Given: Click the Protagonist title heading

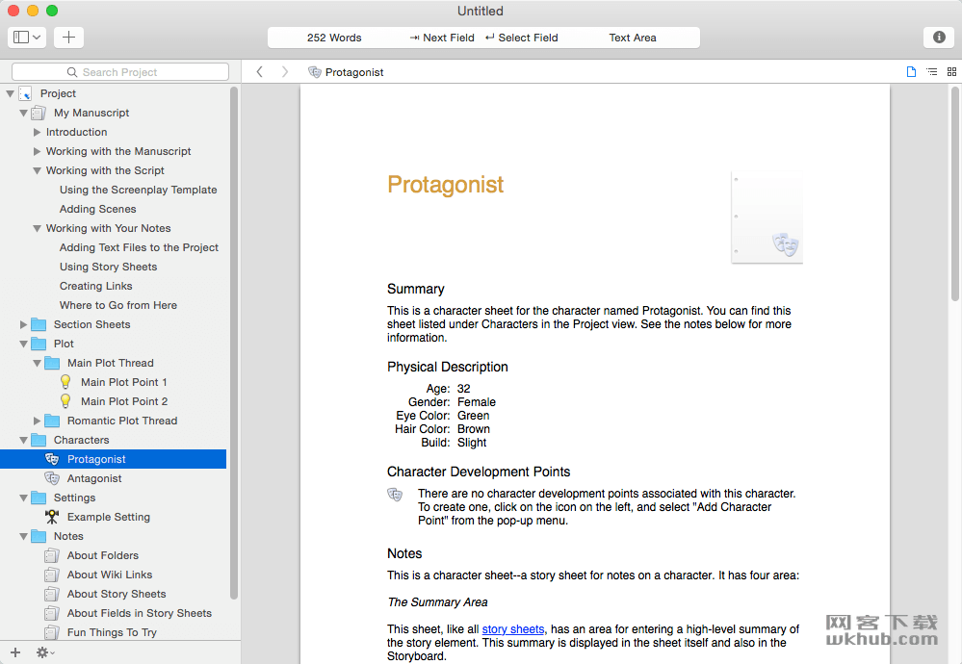Looking at the screenshot, I should (x=446, y=185).
